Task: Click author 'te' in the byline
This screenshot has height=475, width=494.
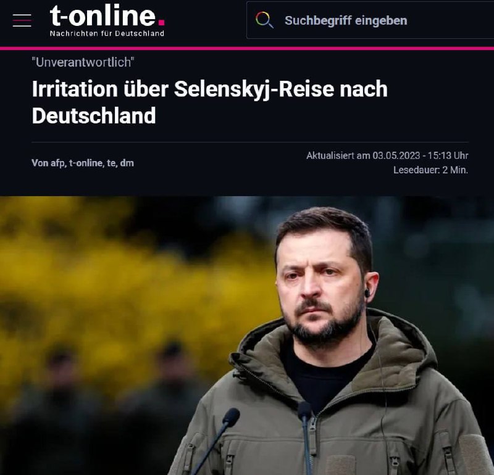Action: [x=111, y=163]
